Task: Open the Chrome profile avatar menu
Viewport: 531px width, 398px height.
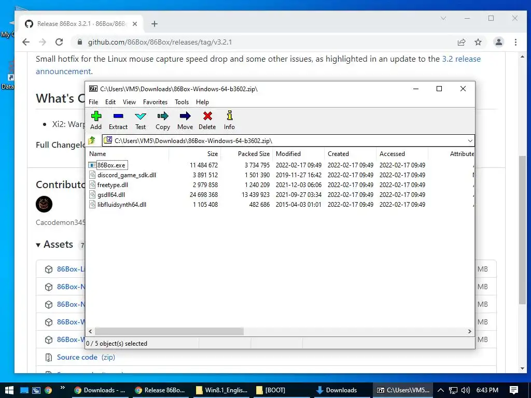Action: click(499, 42)
